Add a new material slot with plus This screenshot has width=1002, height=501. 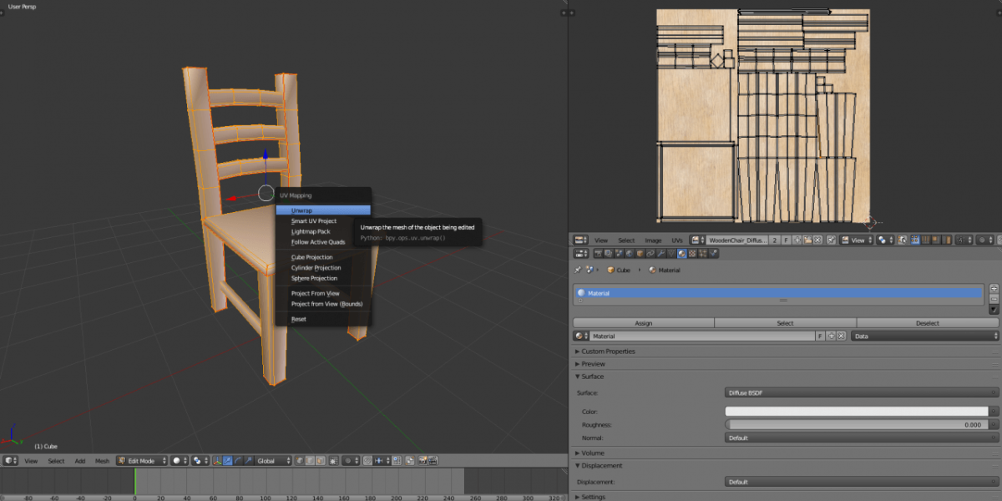pos(994,288)
